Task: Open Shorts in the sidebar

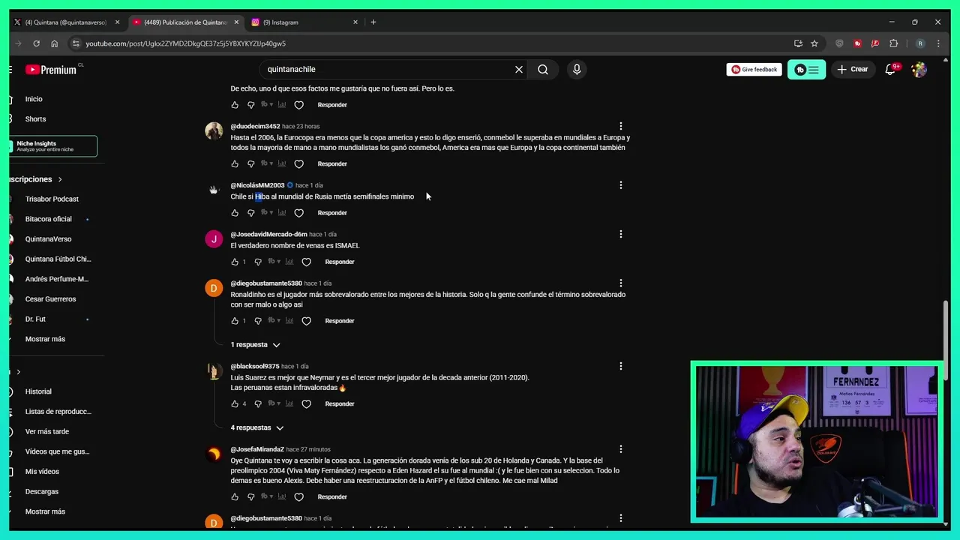Action: (x=35, y=119)
